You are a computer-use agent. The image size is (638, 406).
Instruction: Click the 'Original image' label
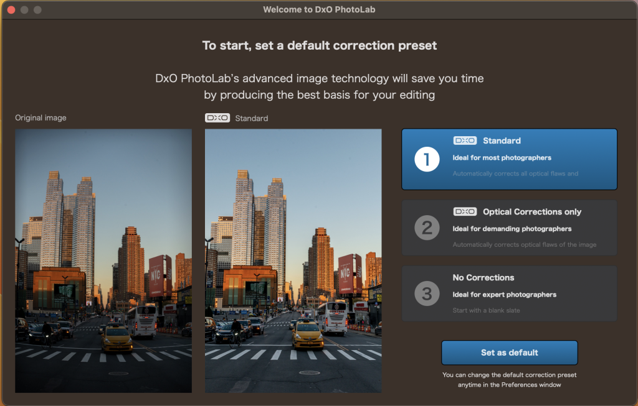tap(40, 118)
